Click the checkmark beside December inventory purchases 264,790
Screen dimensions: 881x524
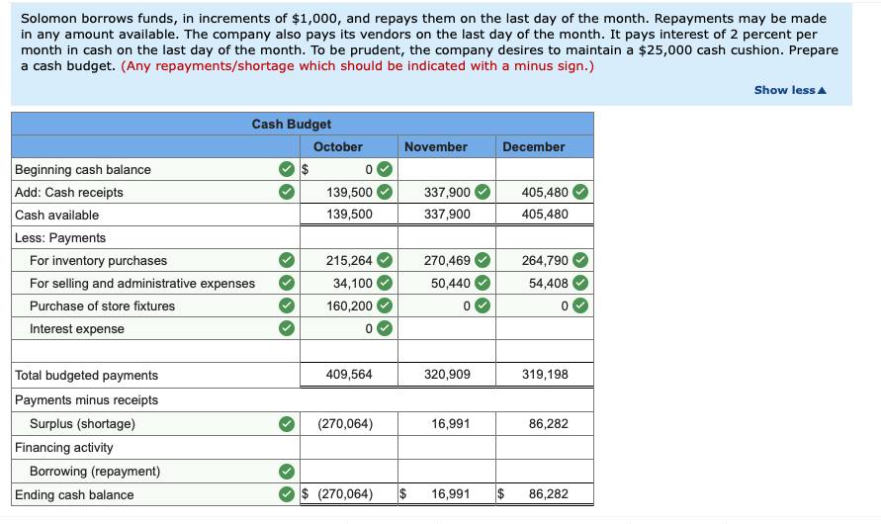[580, 260]
